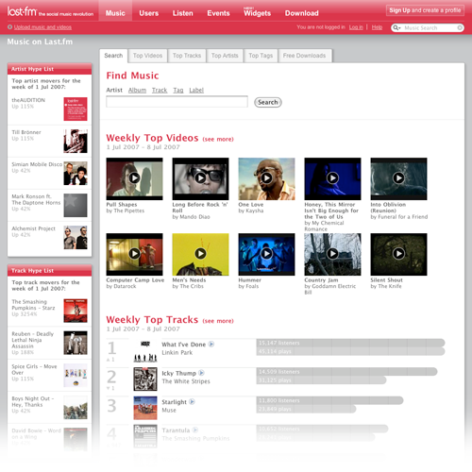Open Alchemist Project artist thumbnail
The image size is (472, 472).
tap(76, 238)
